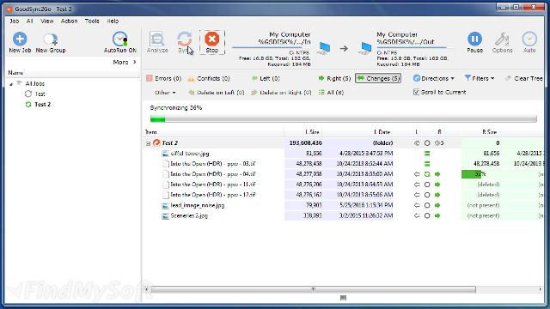This screenshot has width=550, height=309.
Task: Click the left folder computer icon
Action: tap(324, 48)
